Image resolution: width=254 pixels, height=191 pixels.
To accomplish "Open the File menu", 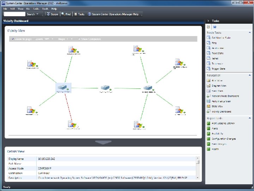I will pos(5,9).
